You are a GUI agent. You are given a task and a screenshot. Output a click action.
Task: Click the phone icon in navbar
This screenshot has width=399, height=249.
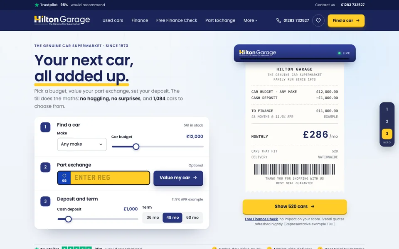[x=278, y=21]
